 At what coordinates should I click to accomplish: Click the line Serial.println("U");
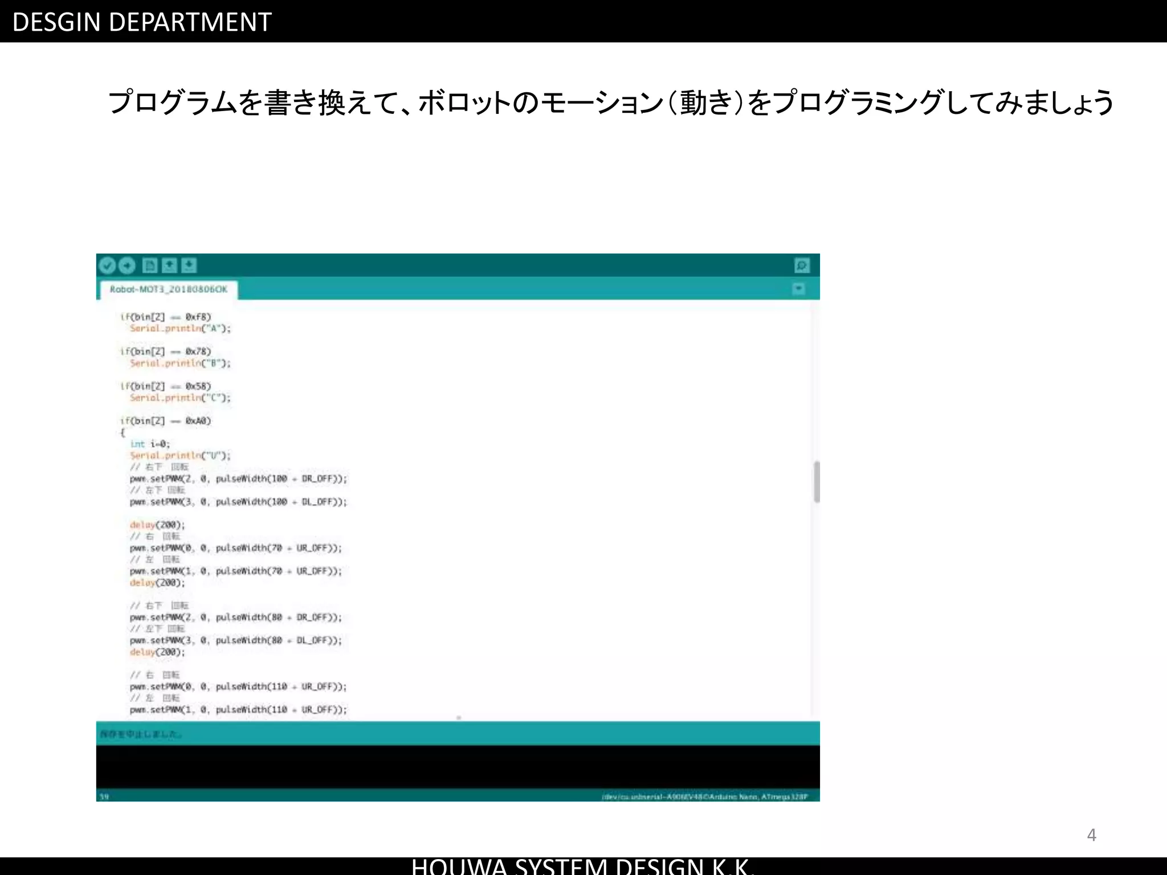(180, 456)
